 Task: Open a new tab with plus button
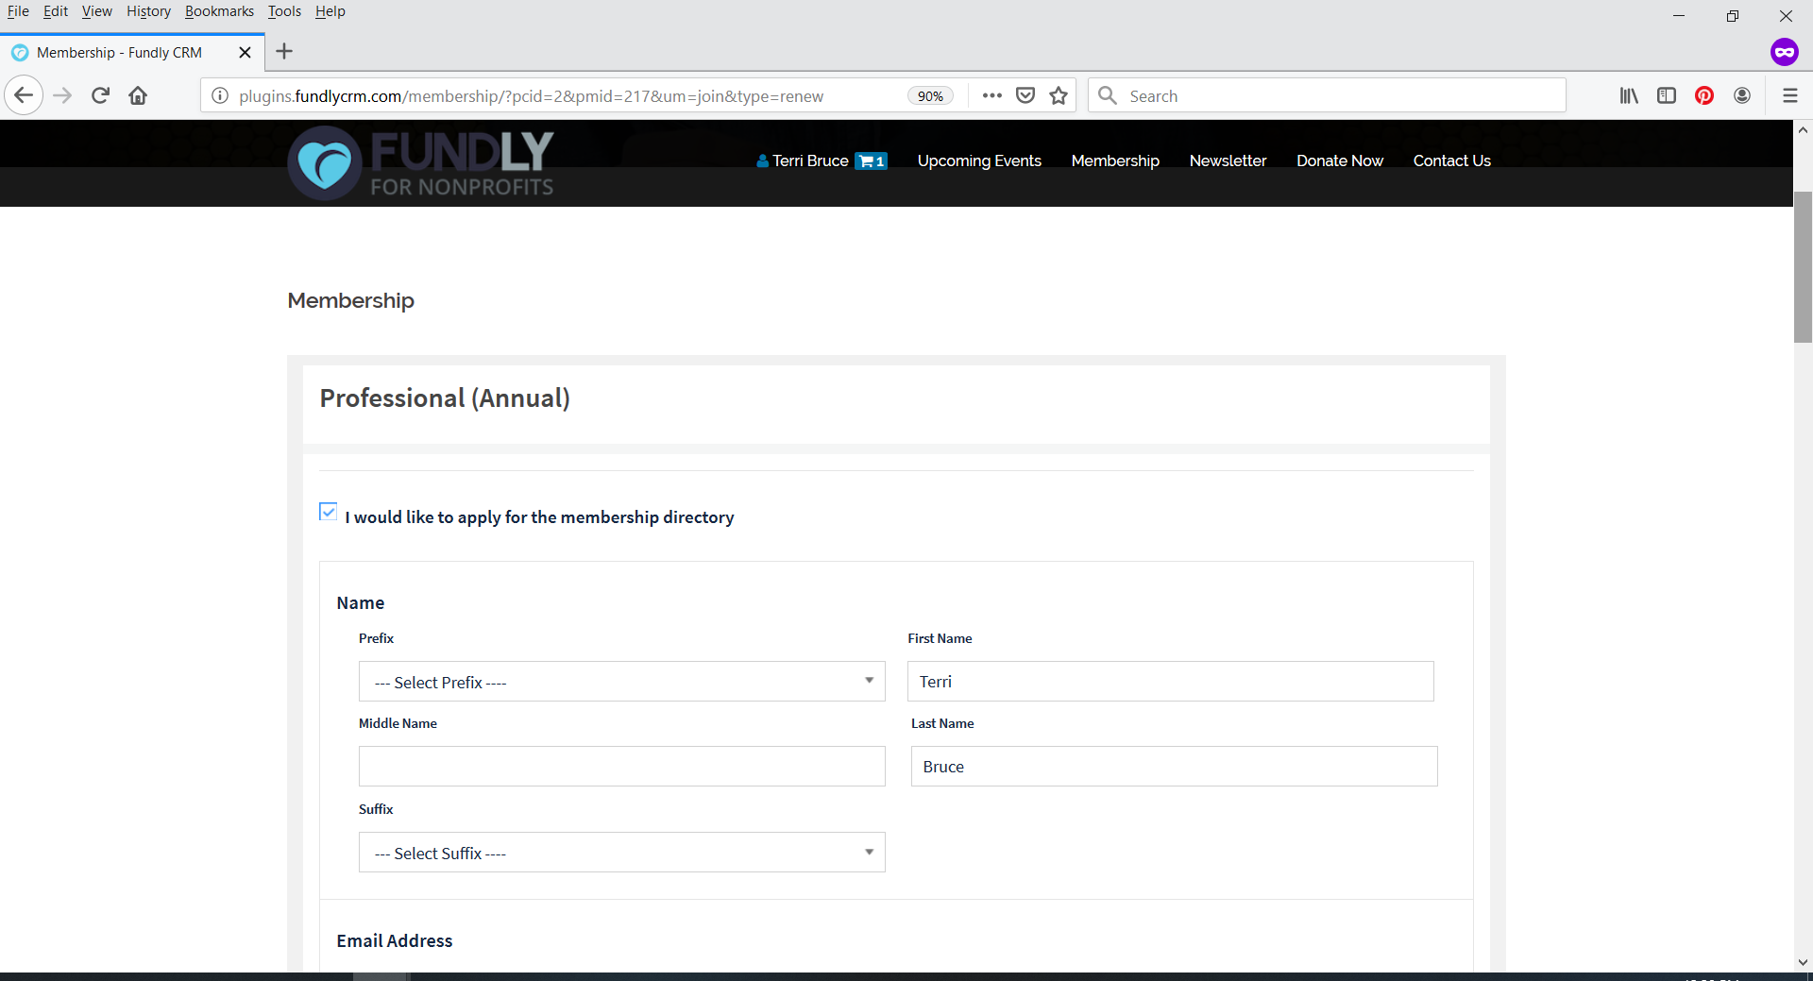284,52
